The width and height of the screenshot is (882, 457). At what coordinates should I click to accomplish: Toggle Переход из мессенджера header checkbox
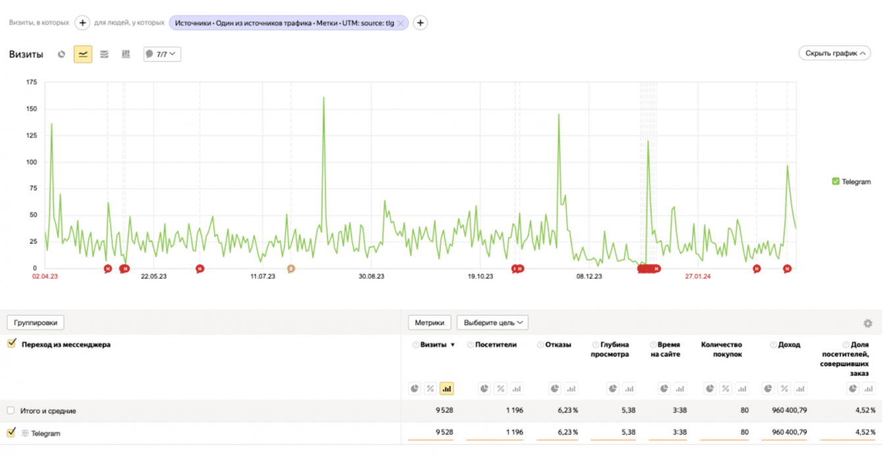(11, 343)
